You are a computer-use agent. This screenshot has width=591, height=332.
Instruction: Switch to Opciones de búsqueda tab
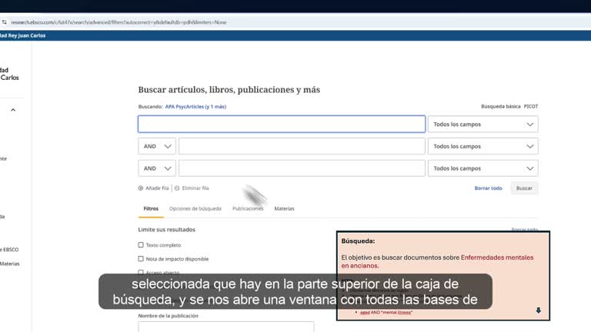pyautogui.click(x=195, y=208)
